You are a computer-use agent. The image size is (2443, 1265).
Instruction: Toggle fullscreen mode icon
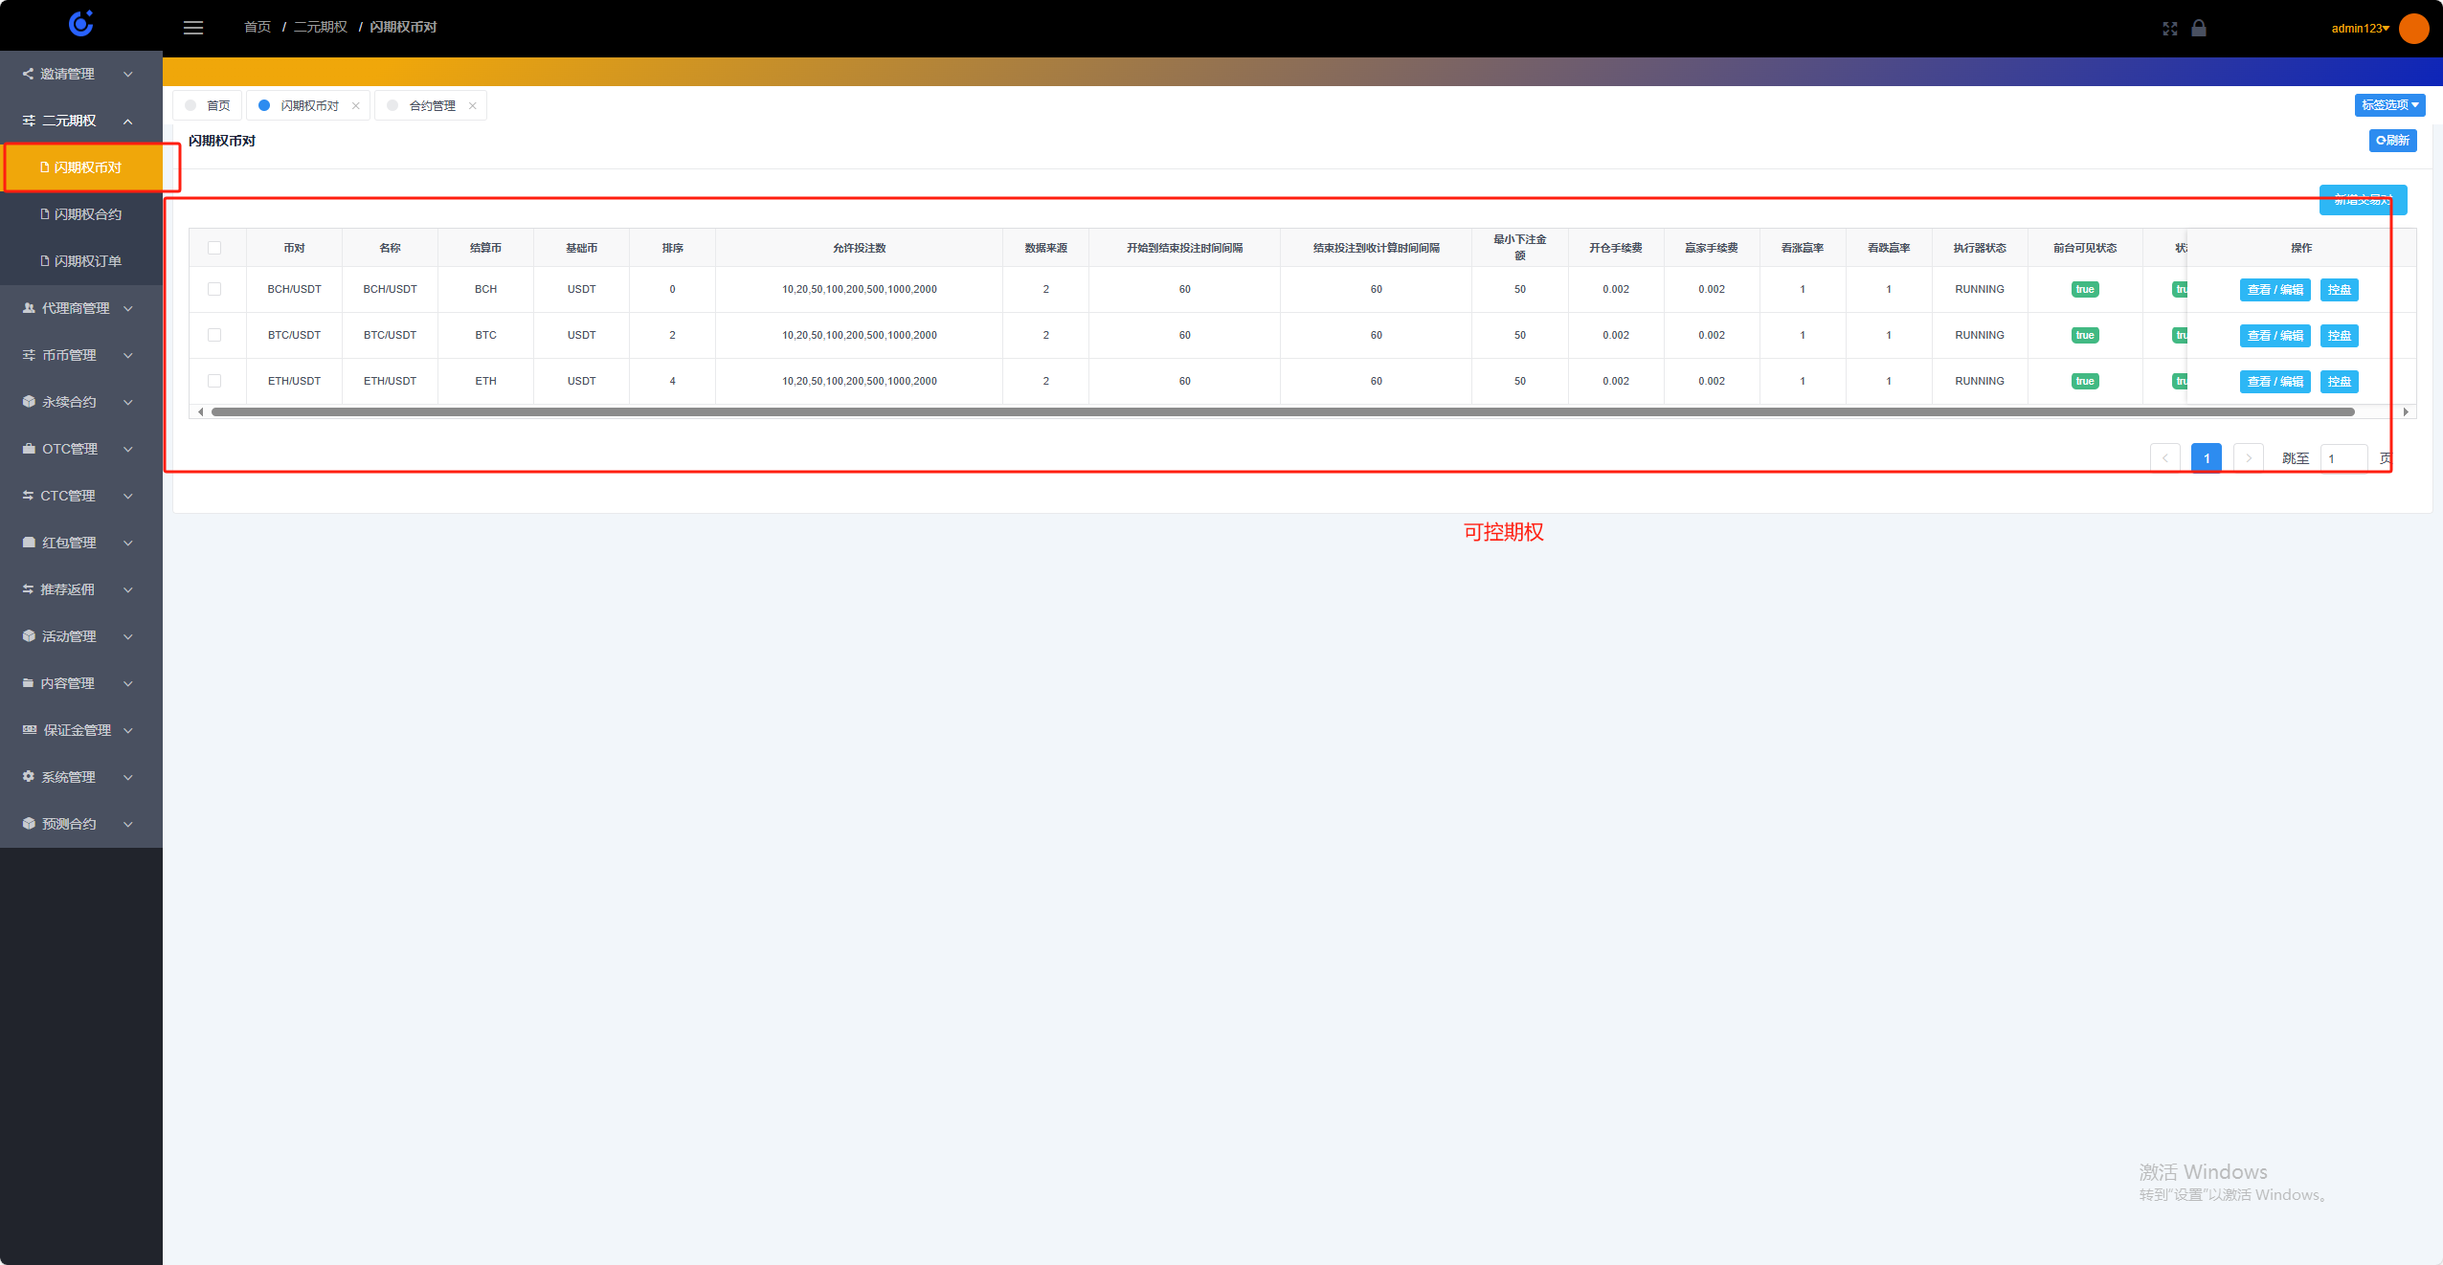pyautogui.click(x=2169, y=29)
